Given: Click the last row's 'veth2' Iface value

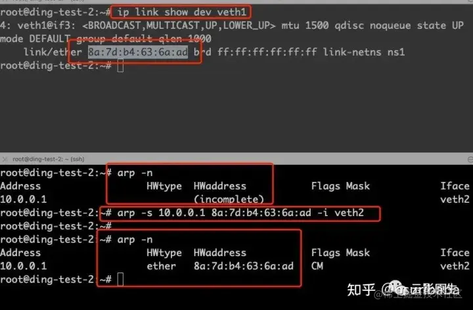Looking at the screenshot, I should point(455,266).
